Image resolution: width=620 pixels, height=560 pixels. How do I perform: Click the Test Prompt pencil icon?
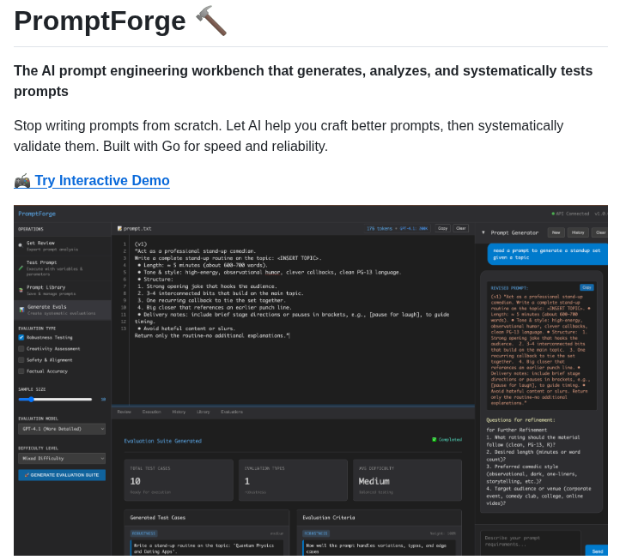21,268
